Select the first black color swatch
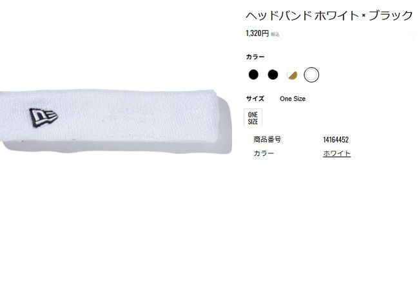This screenshot has height=290, width=419. 253,75
